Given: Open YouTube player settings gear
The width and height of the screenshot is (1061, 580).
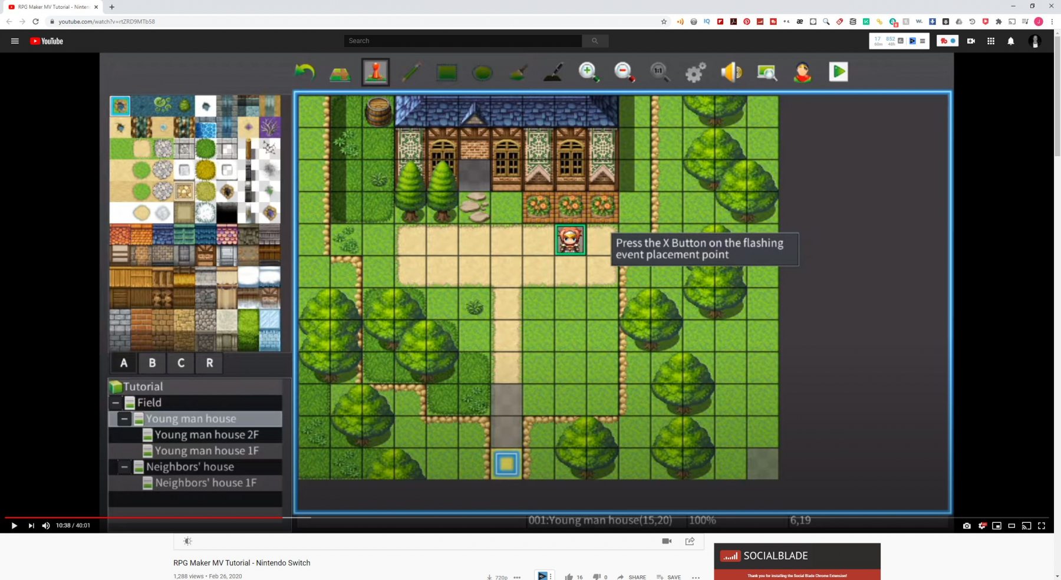Looking at the screenshot, I should tap(981, 526).
